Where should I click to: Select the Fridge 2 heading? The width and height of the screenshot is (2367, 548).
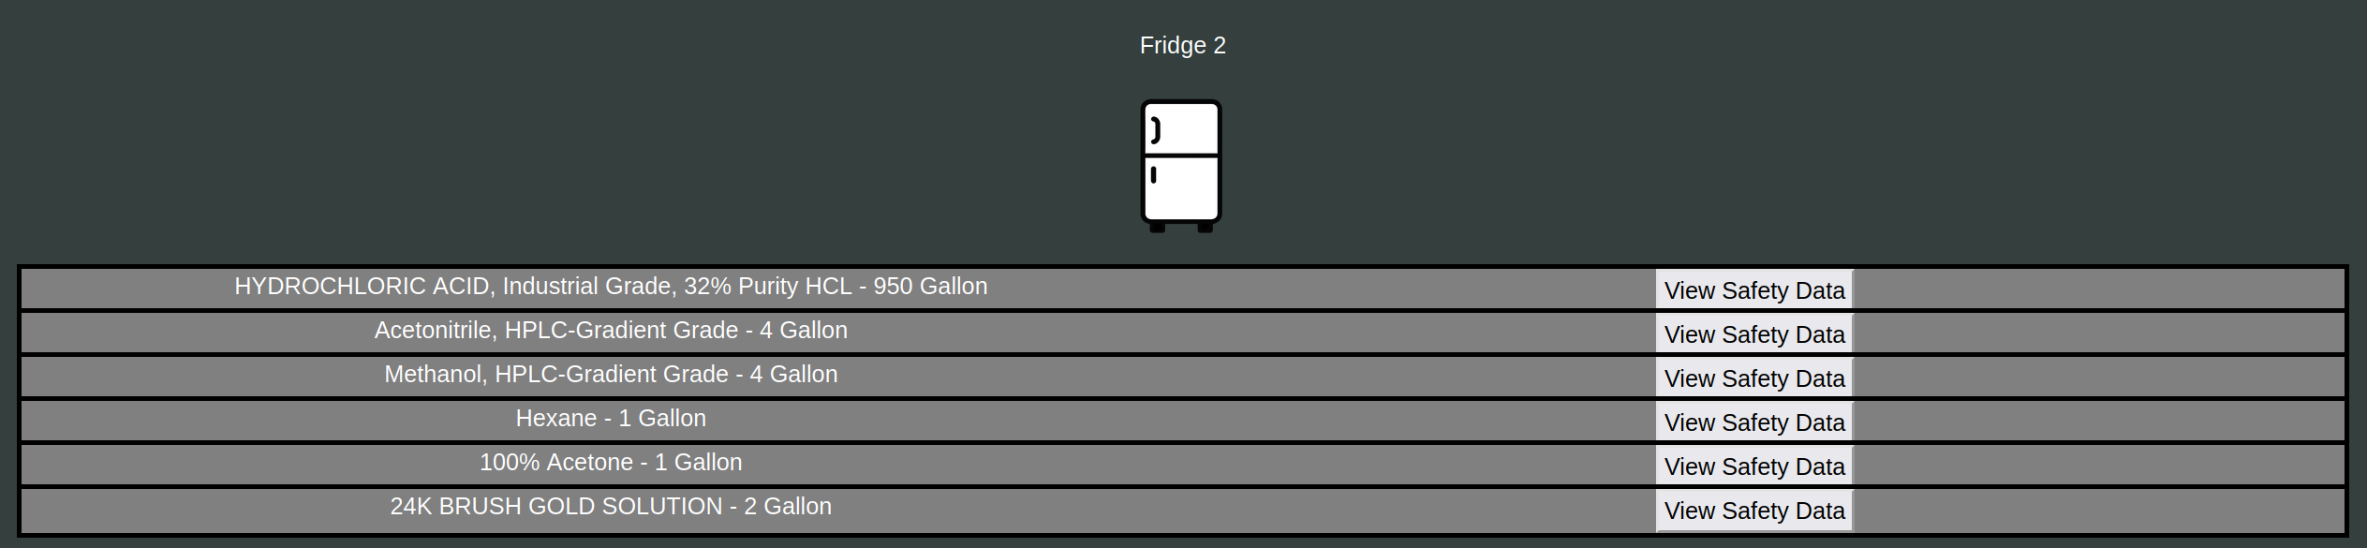pyautogui.click(x=1182, y=45)
